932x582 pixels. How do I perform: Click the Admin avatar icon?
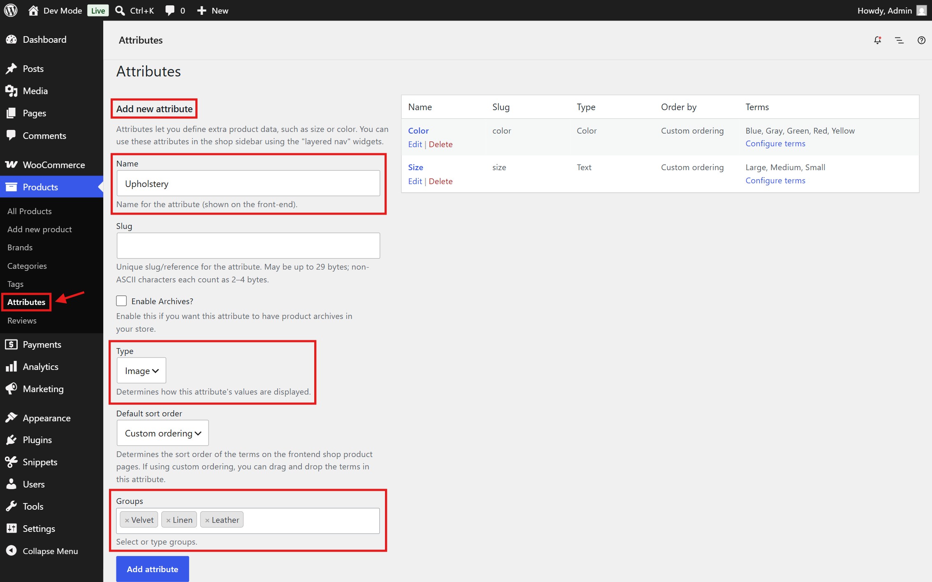(x=921, y=10)
